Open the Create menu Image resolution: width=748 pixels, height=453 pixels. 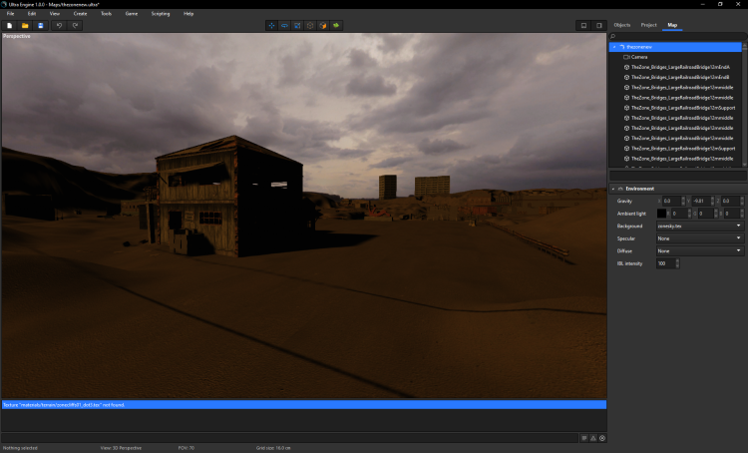coord(80,14)
